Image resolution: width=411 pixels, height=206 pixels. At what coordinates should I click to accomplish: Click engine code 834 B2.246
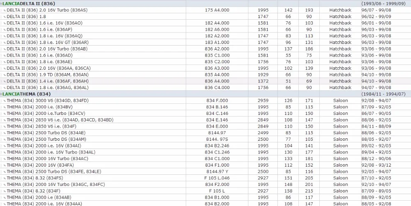(217, 146)
